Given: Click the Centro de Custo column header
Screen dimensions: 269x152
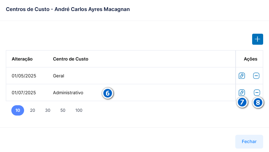Looking at the screenshot, I should click(71, 59).
